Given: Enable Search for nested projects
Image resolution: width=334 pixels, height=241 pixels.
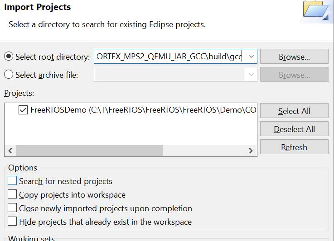Looking at the screenshot, I should pos(12,181).
